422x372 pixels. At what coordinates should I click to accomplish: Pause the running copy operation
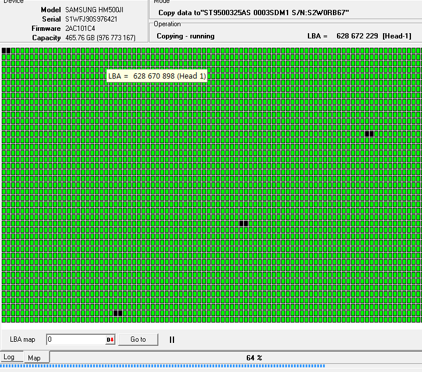(x=172, y=339)
